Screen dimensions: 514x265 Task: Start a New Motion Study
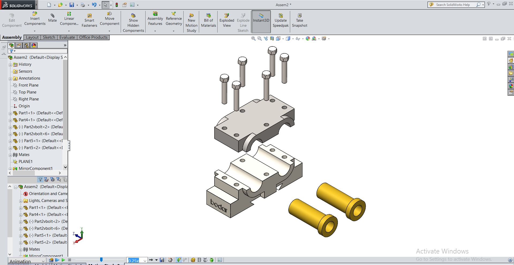tap(191, 23)
